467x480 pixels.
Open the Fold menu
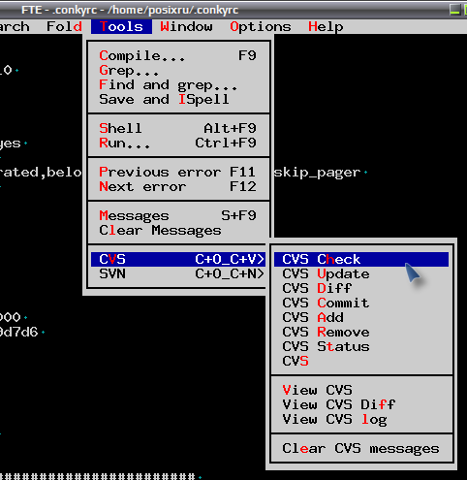64,26
